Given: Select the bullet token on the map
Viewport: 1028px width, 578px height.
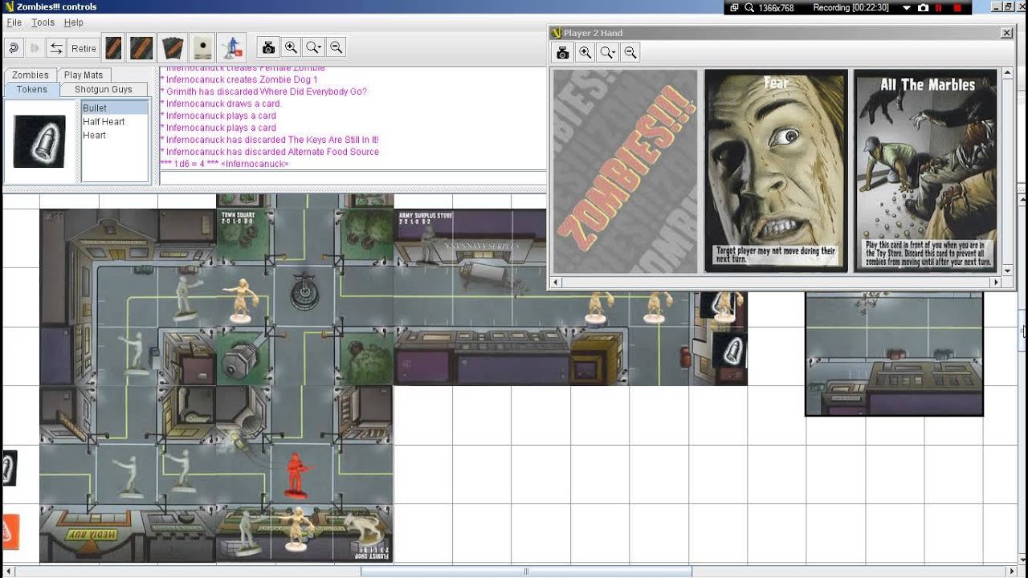Looking at the screenshot, I should pos(733,350).
